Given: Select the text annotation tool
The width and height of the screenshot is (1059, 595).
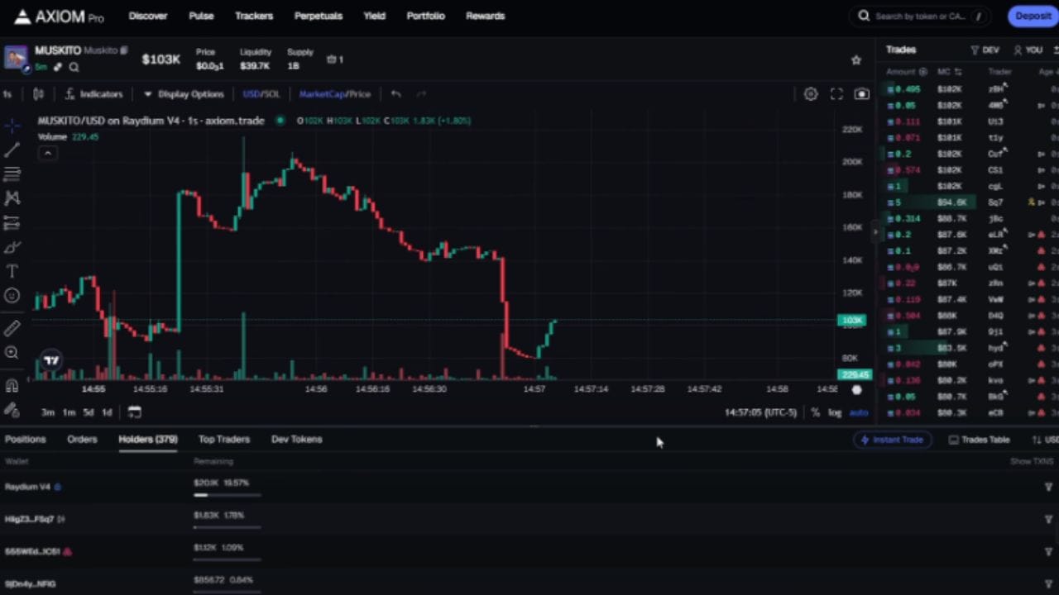Looking at the screenshot, I should coord(12,270).
